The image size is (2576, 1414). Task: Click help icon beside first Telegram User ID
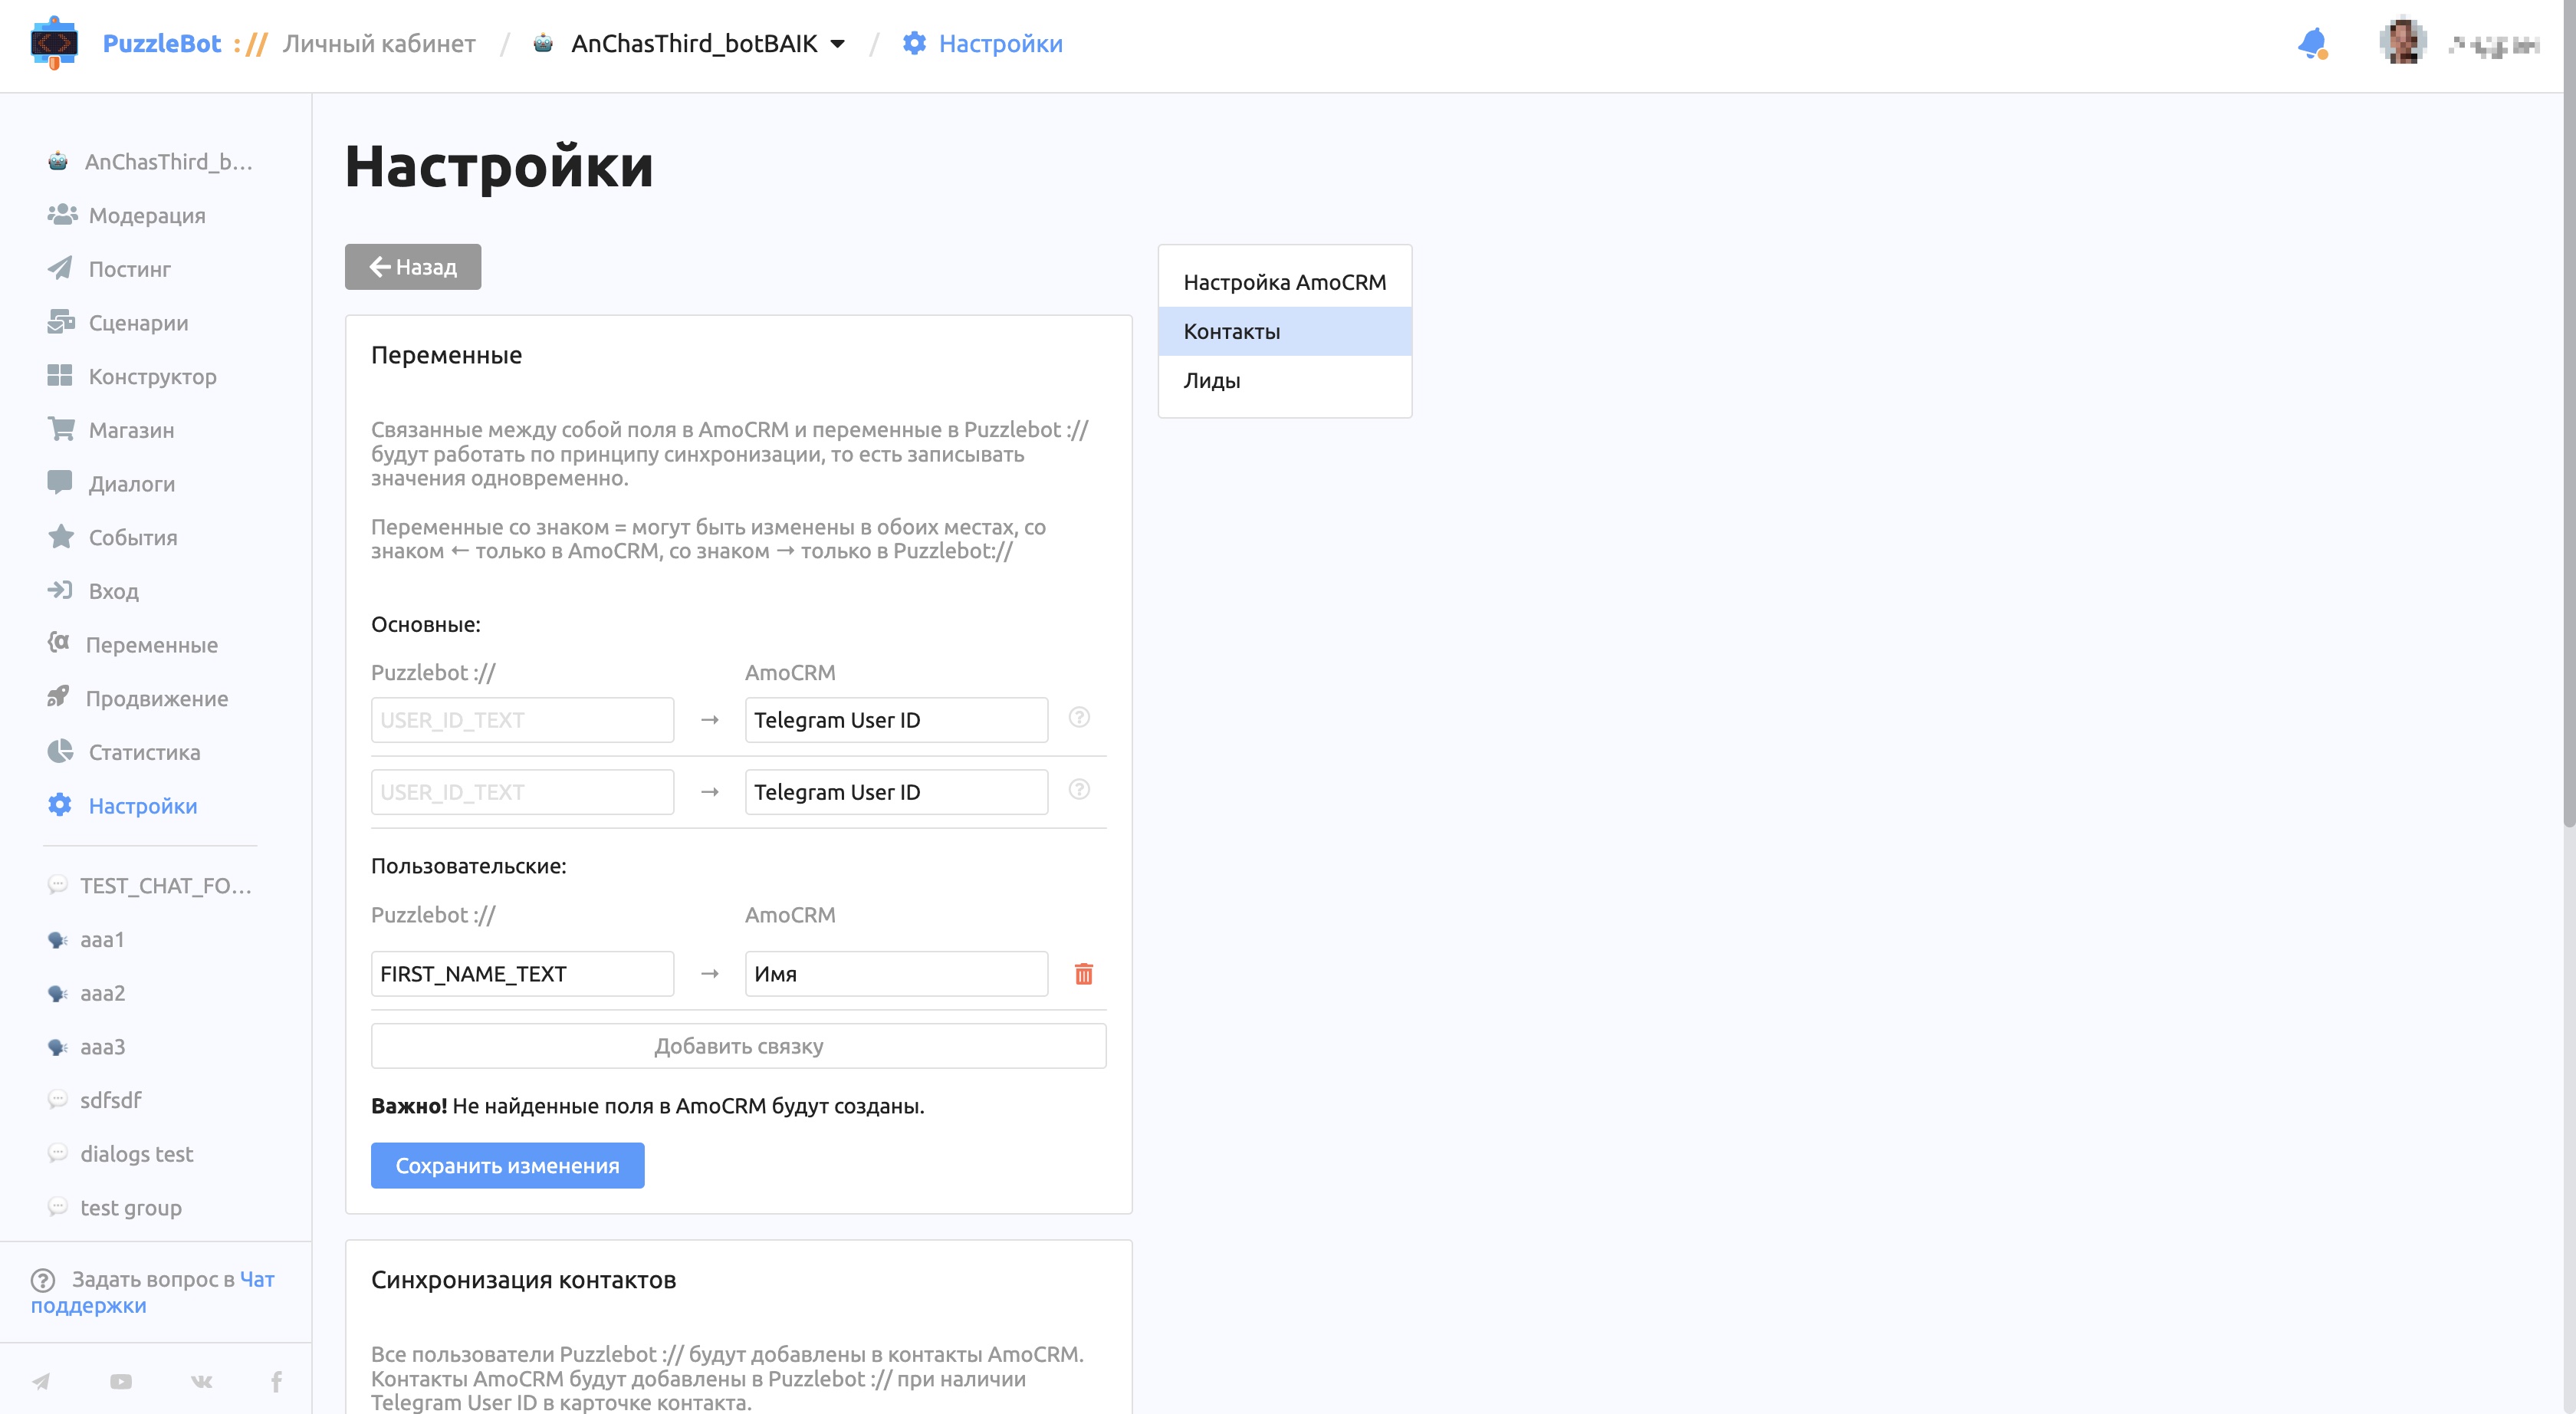point(1079,718)
